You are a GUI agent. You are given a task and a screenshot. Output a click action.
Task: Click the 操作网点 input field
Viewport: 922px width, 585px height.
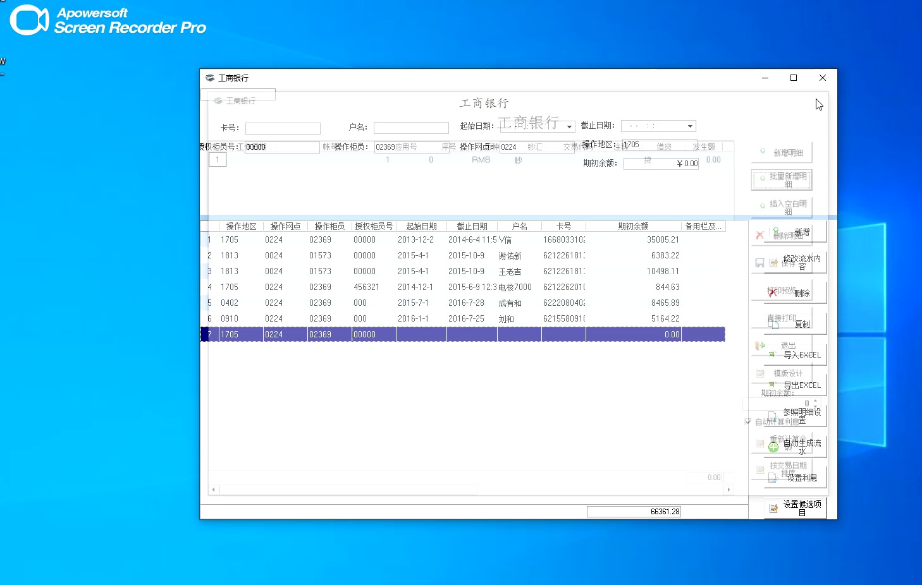point(537,147)
